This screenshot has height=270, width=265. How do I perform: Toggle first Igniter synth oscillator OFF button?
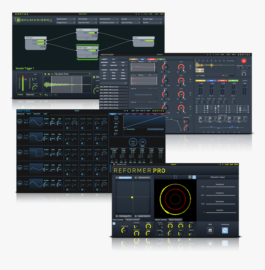pyautogui.click(x=20, y=122)
